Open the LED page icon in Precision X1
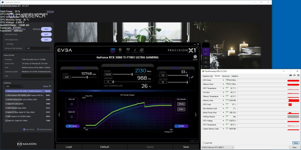Viewport: 301px width, 150px height. coord(120,50)
